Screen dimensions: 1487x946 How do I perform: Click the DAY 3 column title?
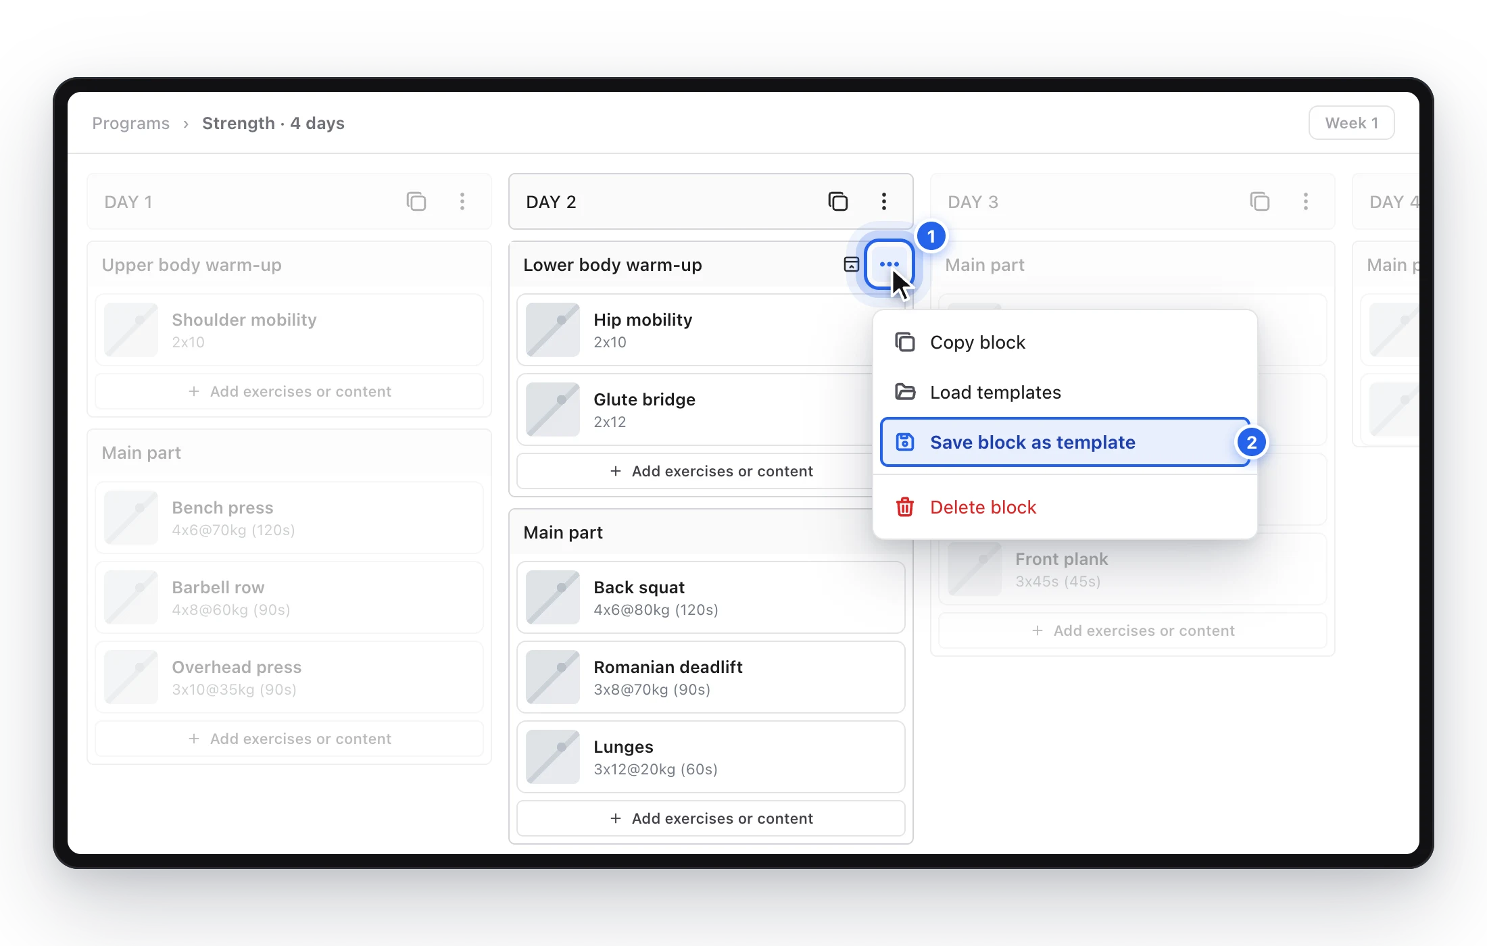point(973,202)
